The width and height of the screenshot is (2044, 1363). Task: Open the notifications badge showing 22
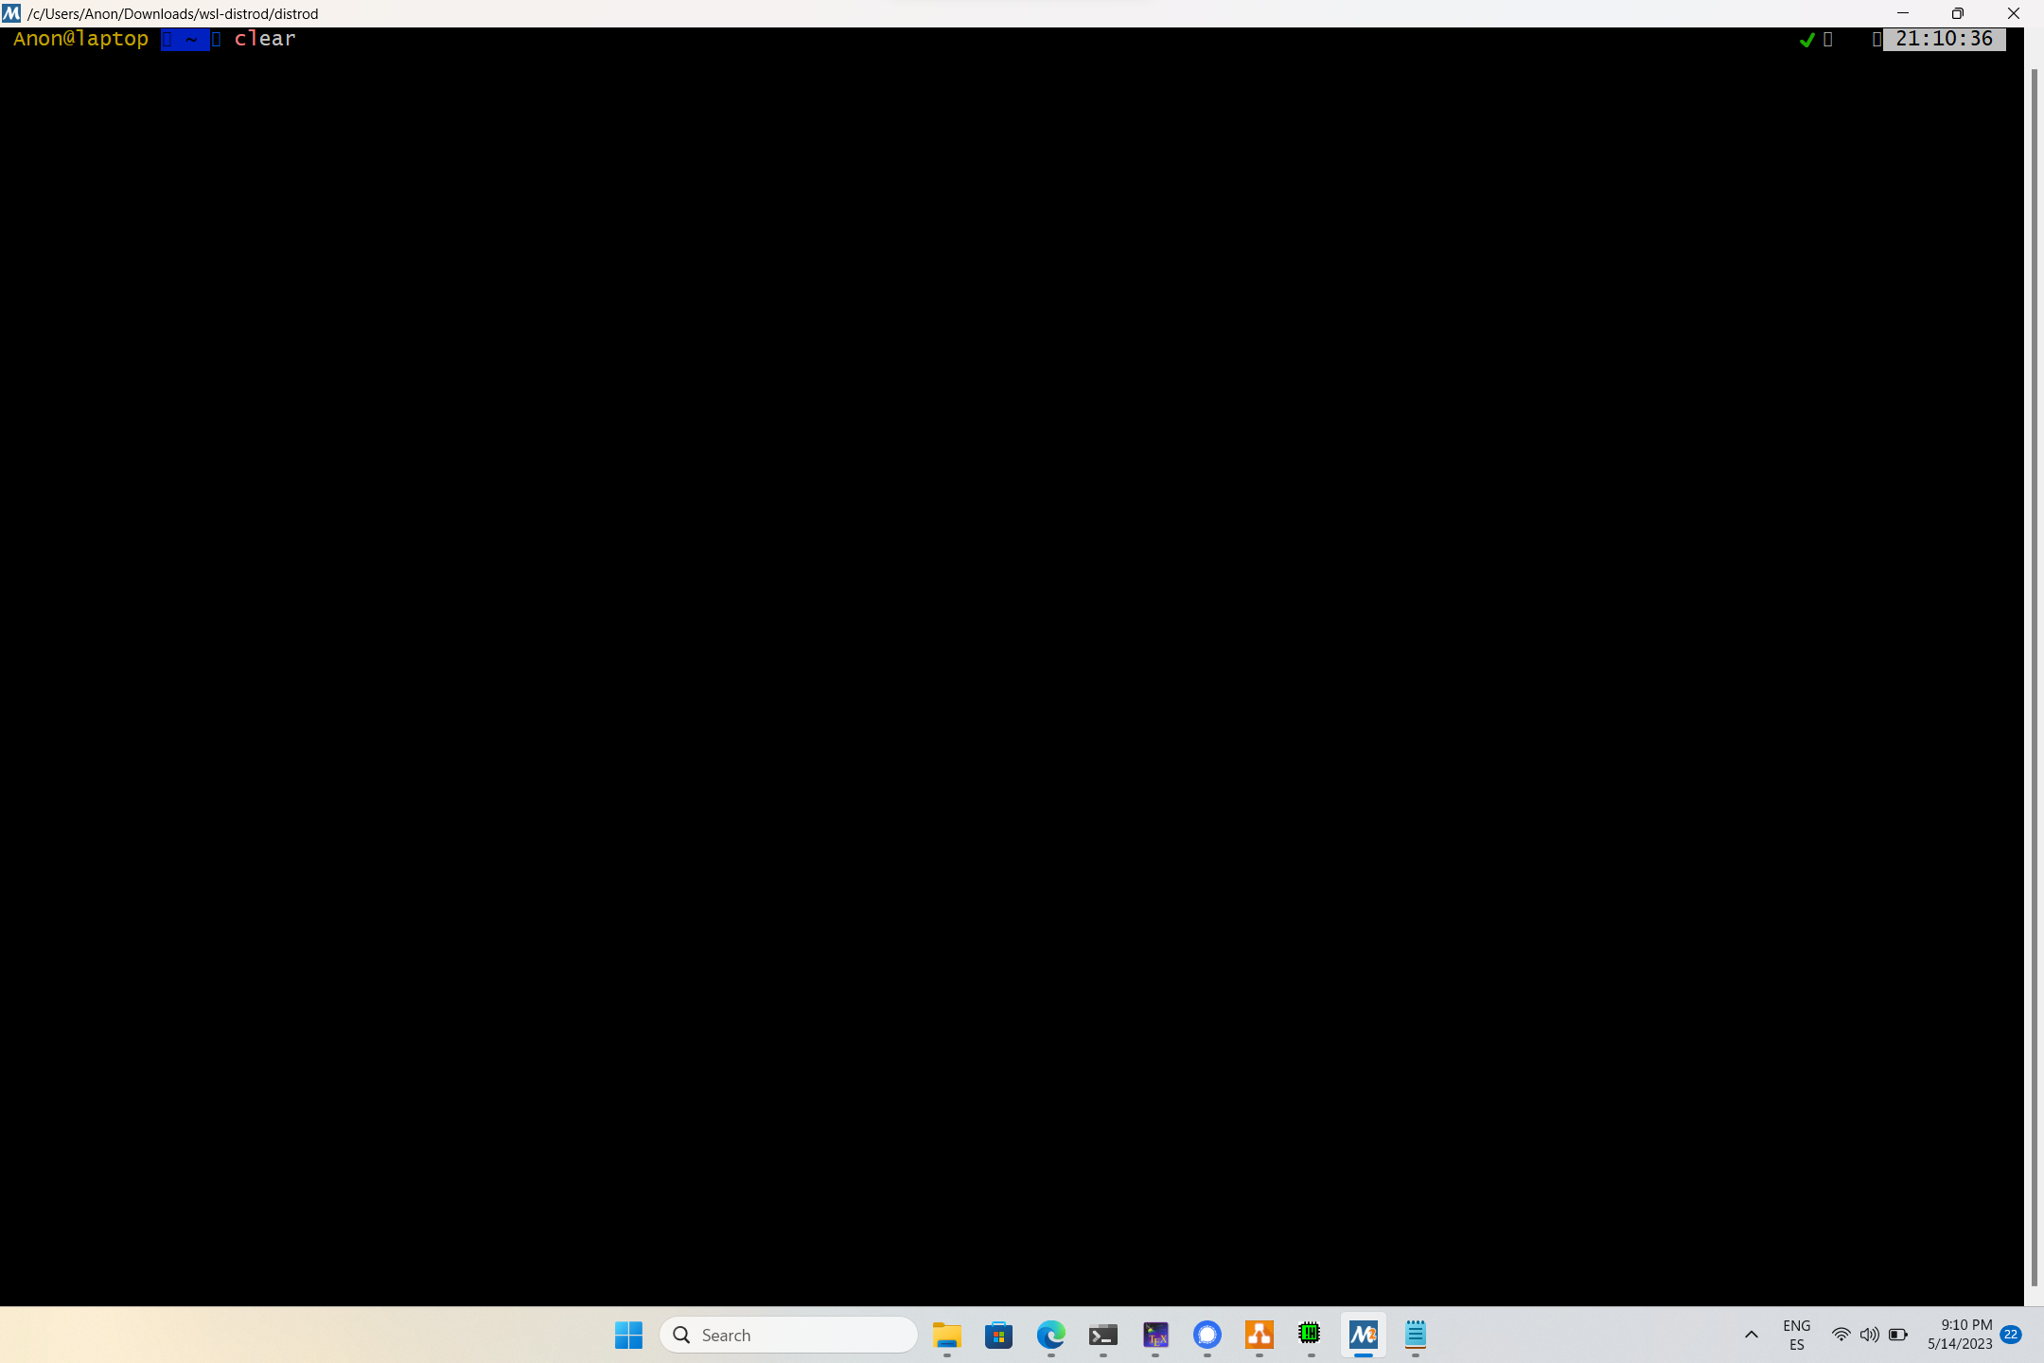pyautogui.click(x=2011, y=1335)
